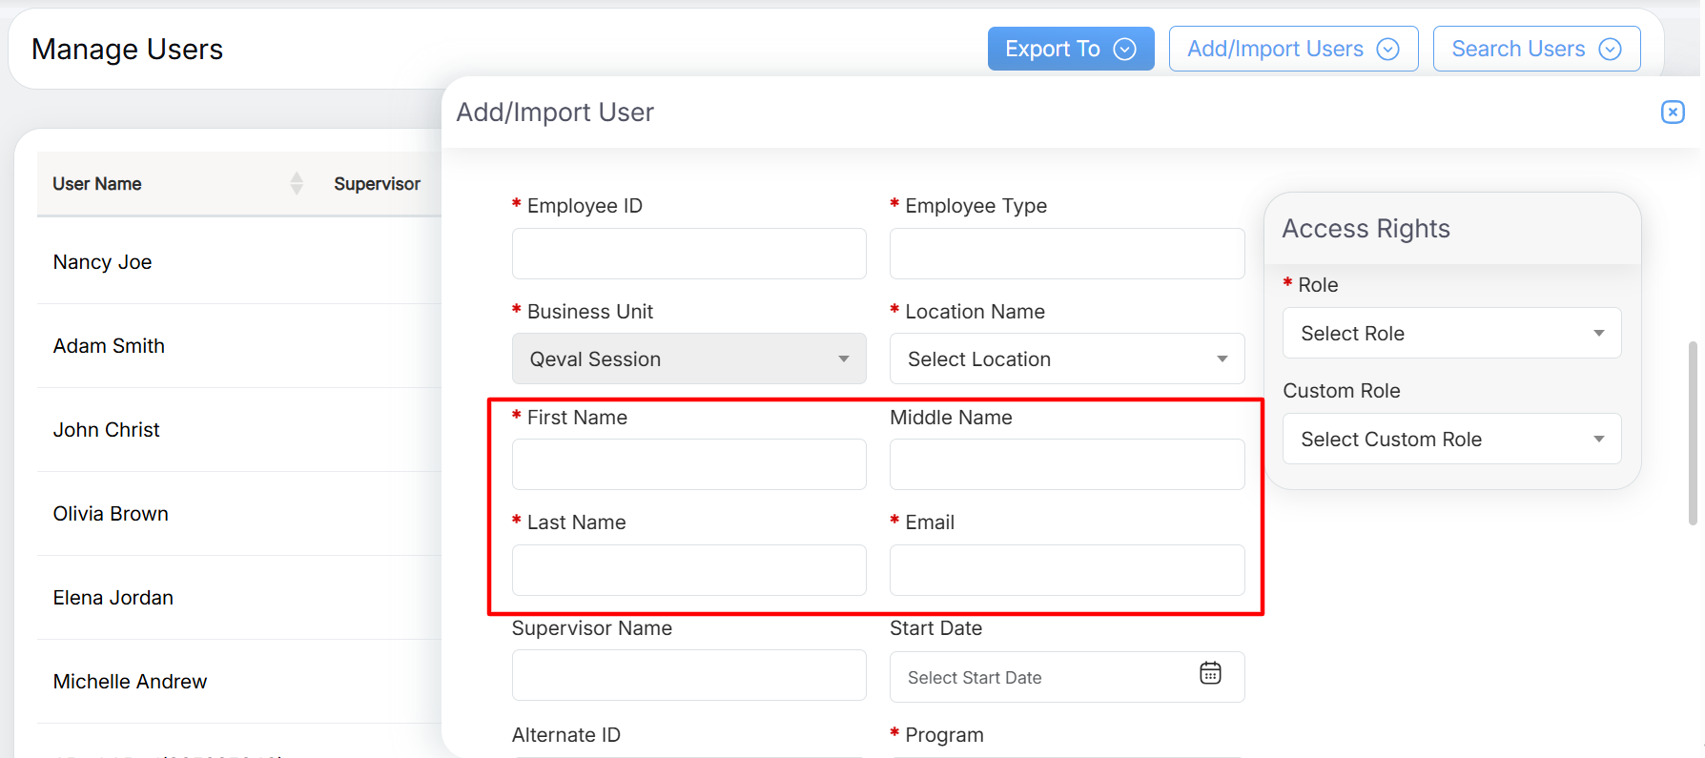The image size is (1705, 758).
Task: Open the Export To menu
Action: [x=1070, y=49]
